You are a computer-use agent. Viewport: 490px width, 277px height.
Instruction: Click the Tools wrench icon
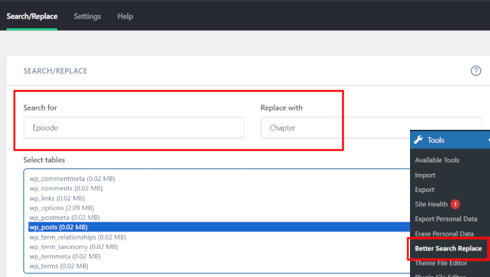coord(418,140)
